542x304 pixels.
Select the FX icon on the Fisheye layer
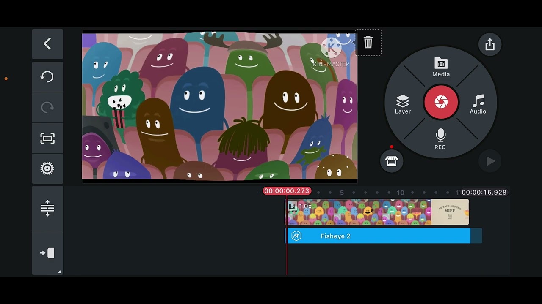[x=296, y=236]
